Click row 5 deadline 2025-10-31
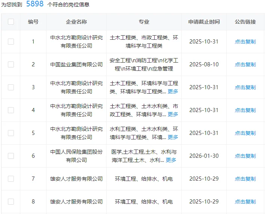This screenshot has width=265, height=214. pyautogui.click(x=204, y=133)
